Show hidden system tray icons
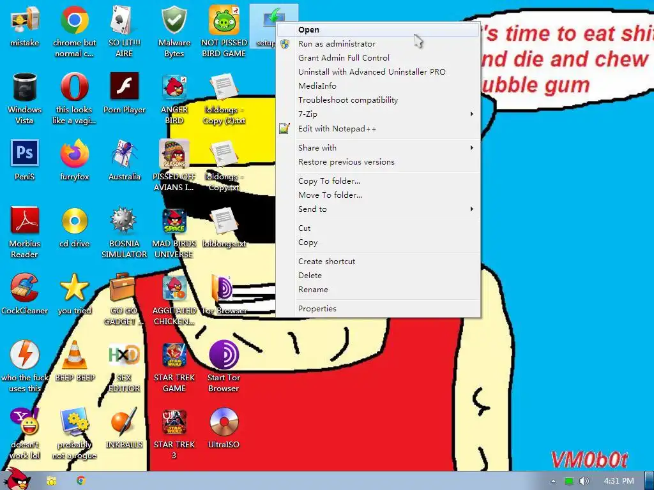The image size is (654, 490). click(553, 481)
